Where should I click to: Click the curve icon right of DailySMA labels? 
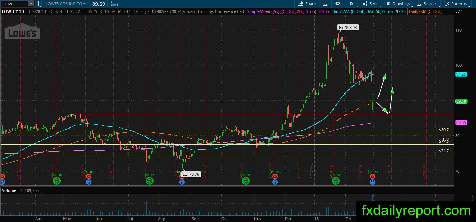[x=459, y=11]
